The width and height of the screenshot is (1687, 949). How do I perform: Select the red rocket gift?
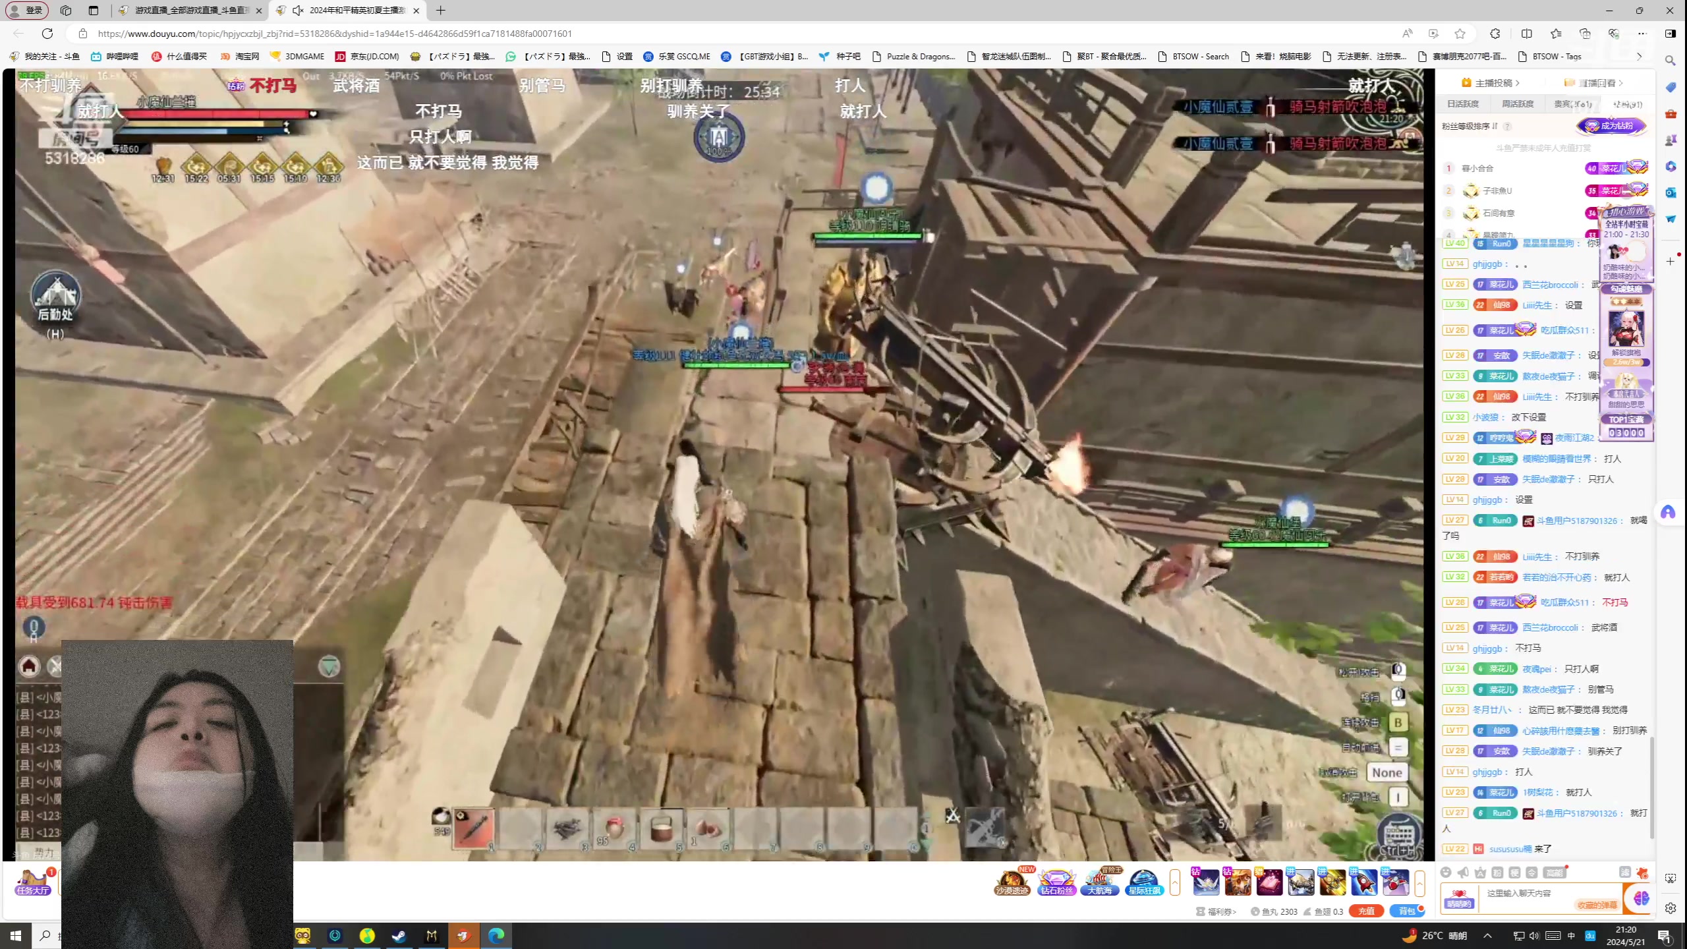click(1364, 882)
